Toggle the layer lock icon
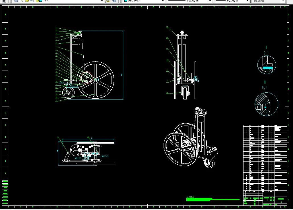 (x=37, y=1)
